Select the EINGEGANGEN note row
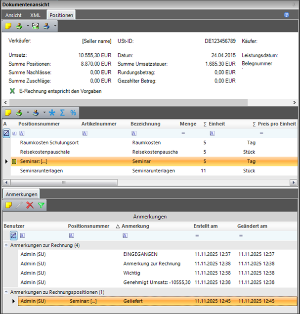The height and width of the screenshot is (314, 300). 157,254
